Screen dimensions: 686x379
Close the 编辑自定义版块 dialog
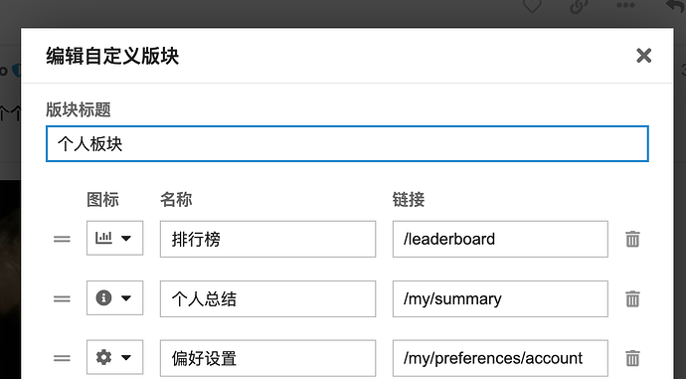coord(643,56)
